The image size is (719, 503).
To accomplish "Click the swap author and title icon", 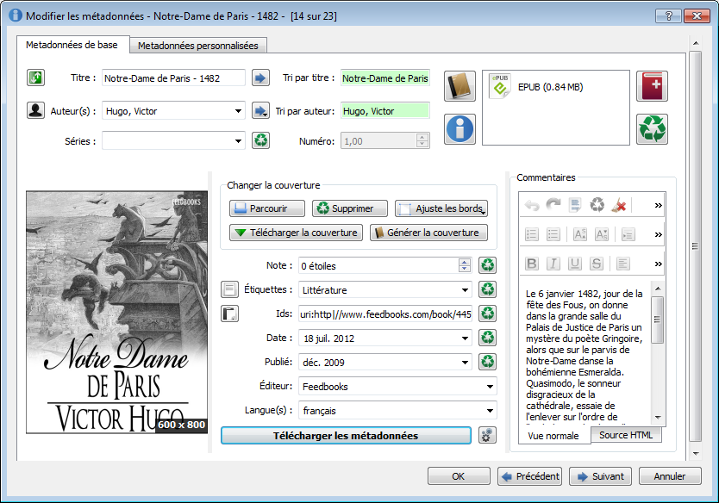I will tap(35, 78).
